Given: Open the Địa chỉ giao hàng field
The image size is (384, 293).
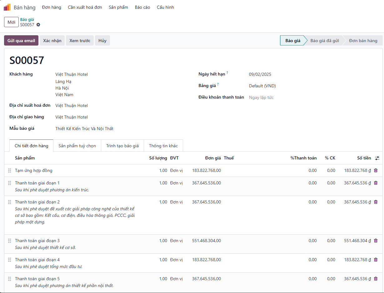Looking at the screenshot, I should click(x=72, y=117).
